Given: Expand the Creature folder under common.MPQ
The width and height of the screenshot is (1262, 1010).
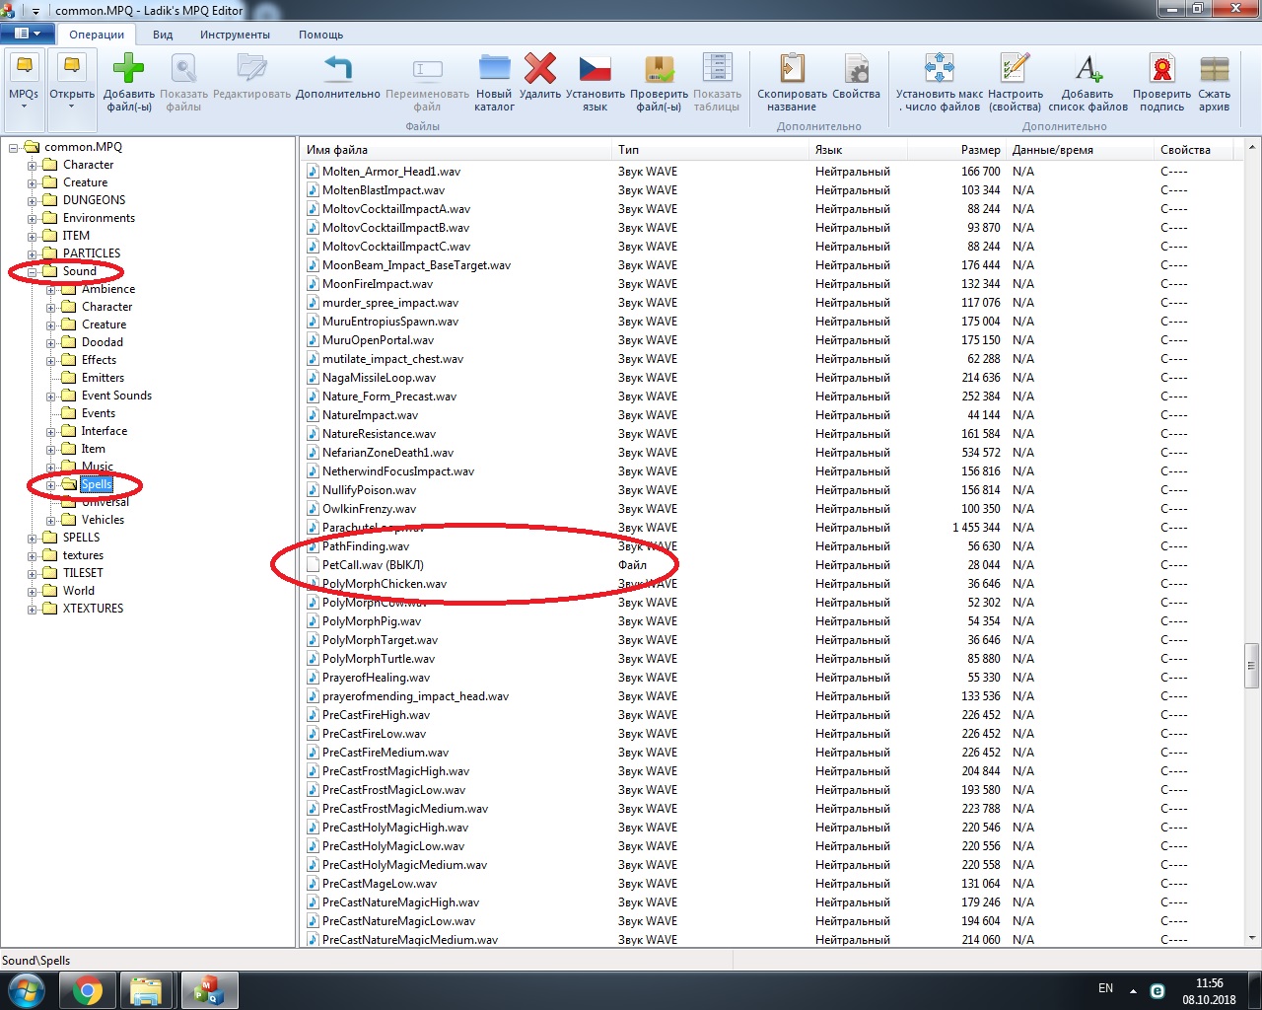Looking at the screenshot, I should [x=33, y=182].
